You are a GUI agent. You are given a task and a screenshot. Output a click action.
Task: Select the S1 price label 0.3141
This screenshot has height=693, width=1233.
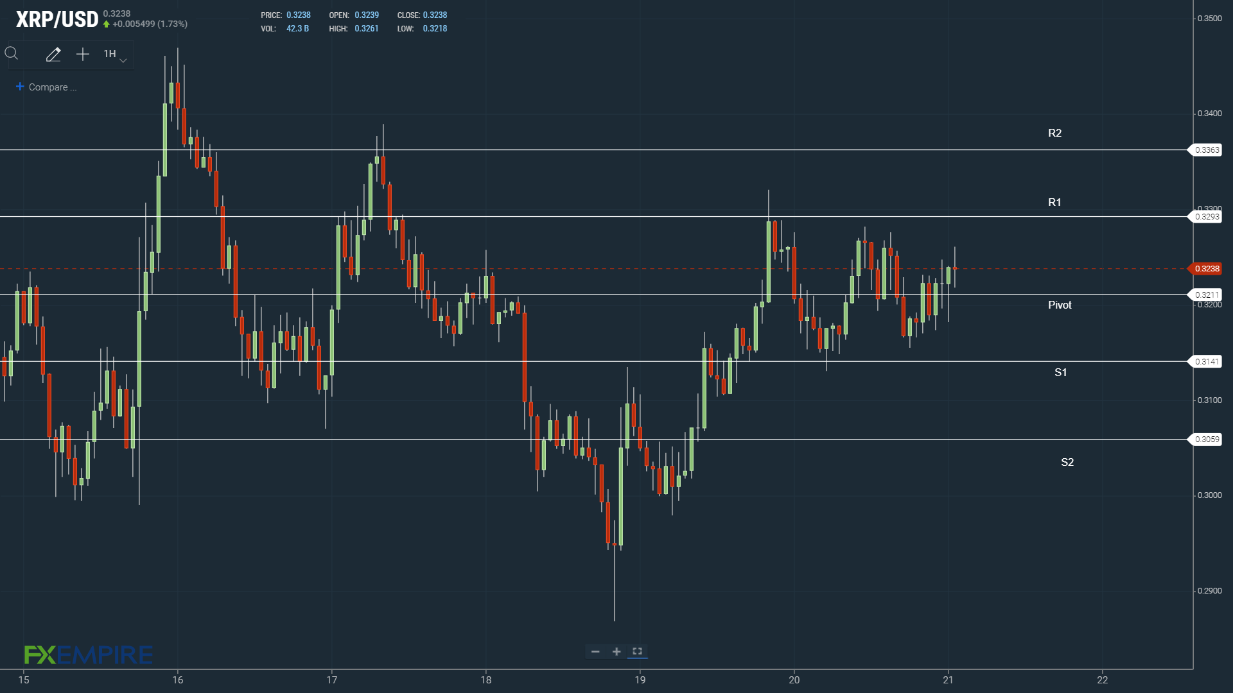[1207, 362]
